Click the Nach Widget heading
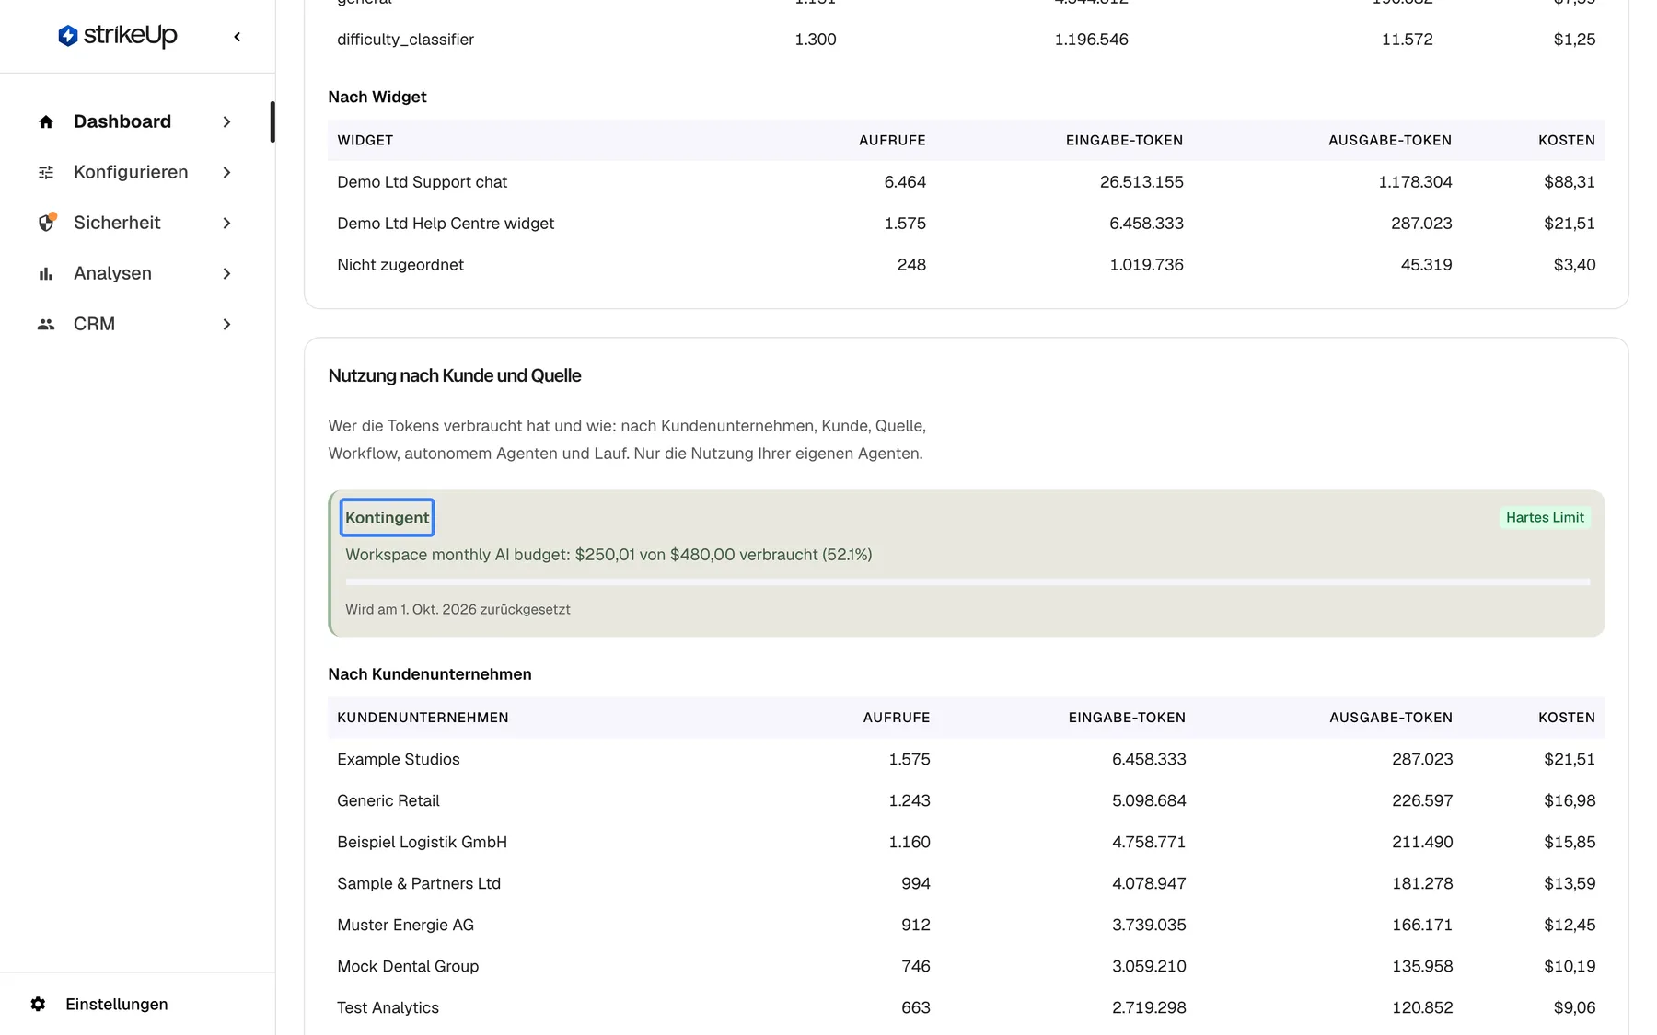The width and height of the screenshot is (1657, 1035). (x=377, y=97)
